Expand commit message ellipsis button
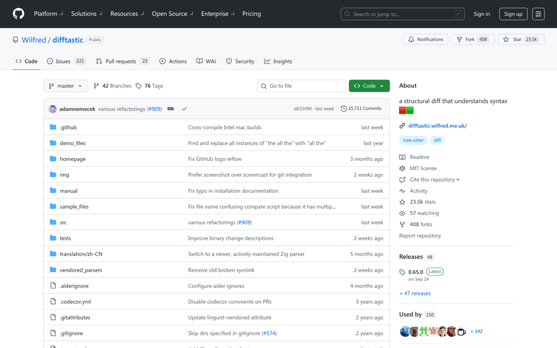 point(171,109)
